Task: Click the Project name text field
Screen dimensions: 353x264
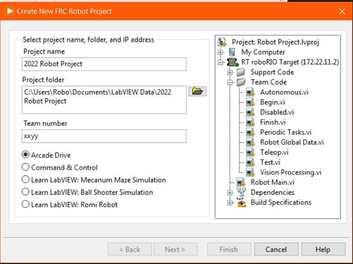Action: [104, 64]
